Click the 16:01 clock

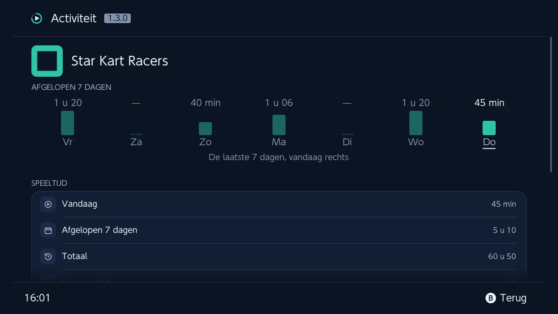click(37, 298)
